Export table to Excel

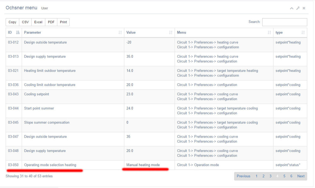click(x=38, y=22)
